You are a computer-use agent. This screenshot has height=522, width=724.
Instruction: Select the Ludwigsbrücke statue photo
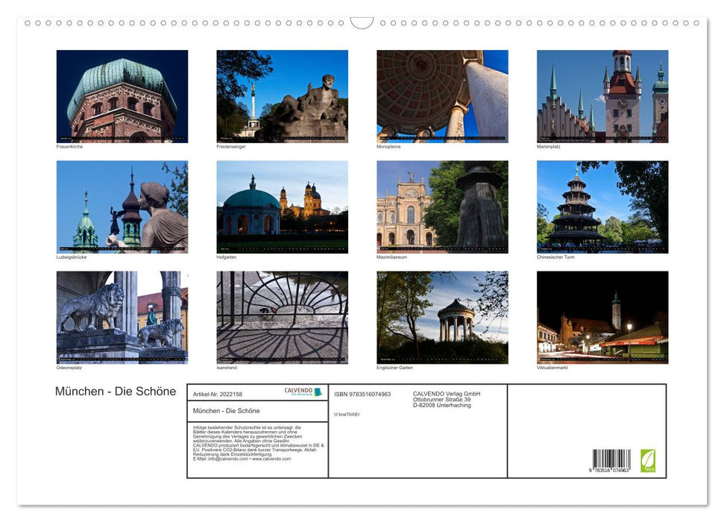click(x=122, y=207)
